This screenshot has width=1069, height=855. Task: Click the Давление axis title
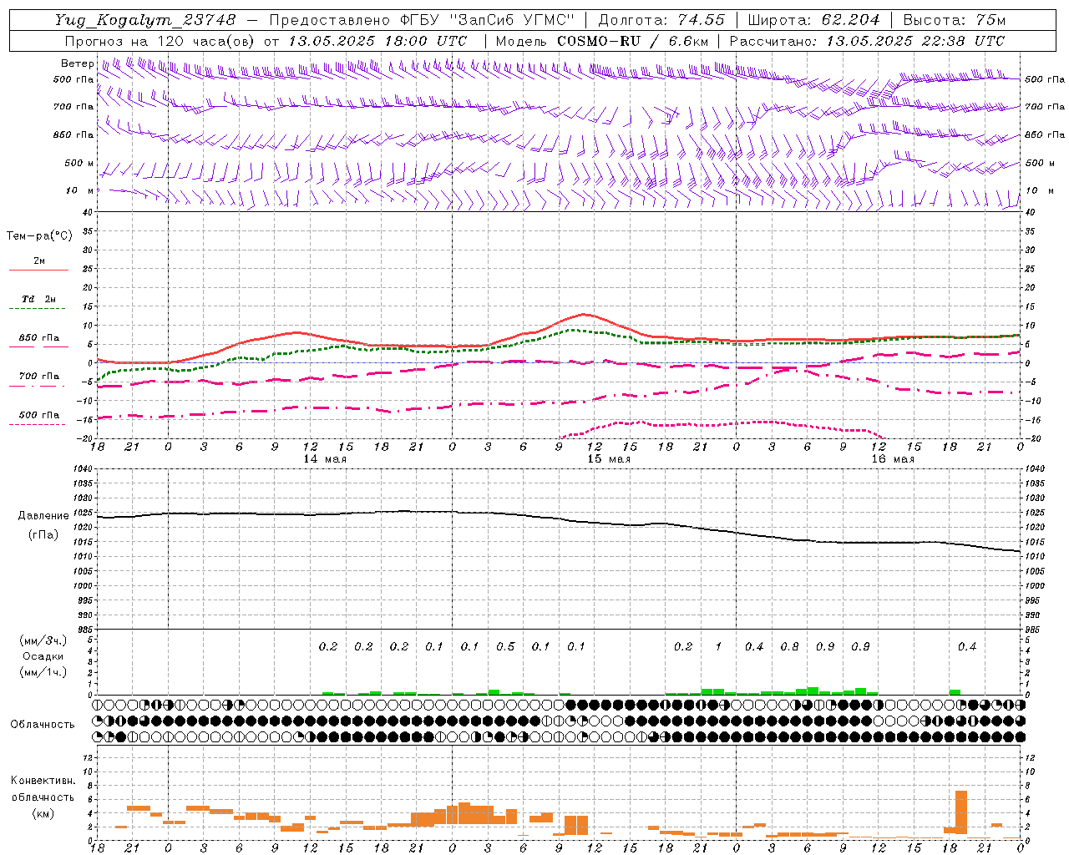tap(43, 516)
